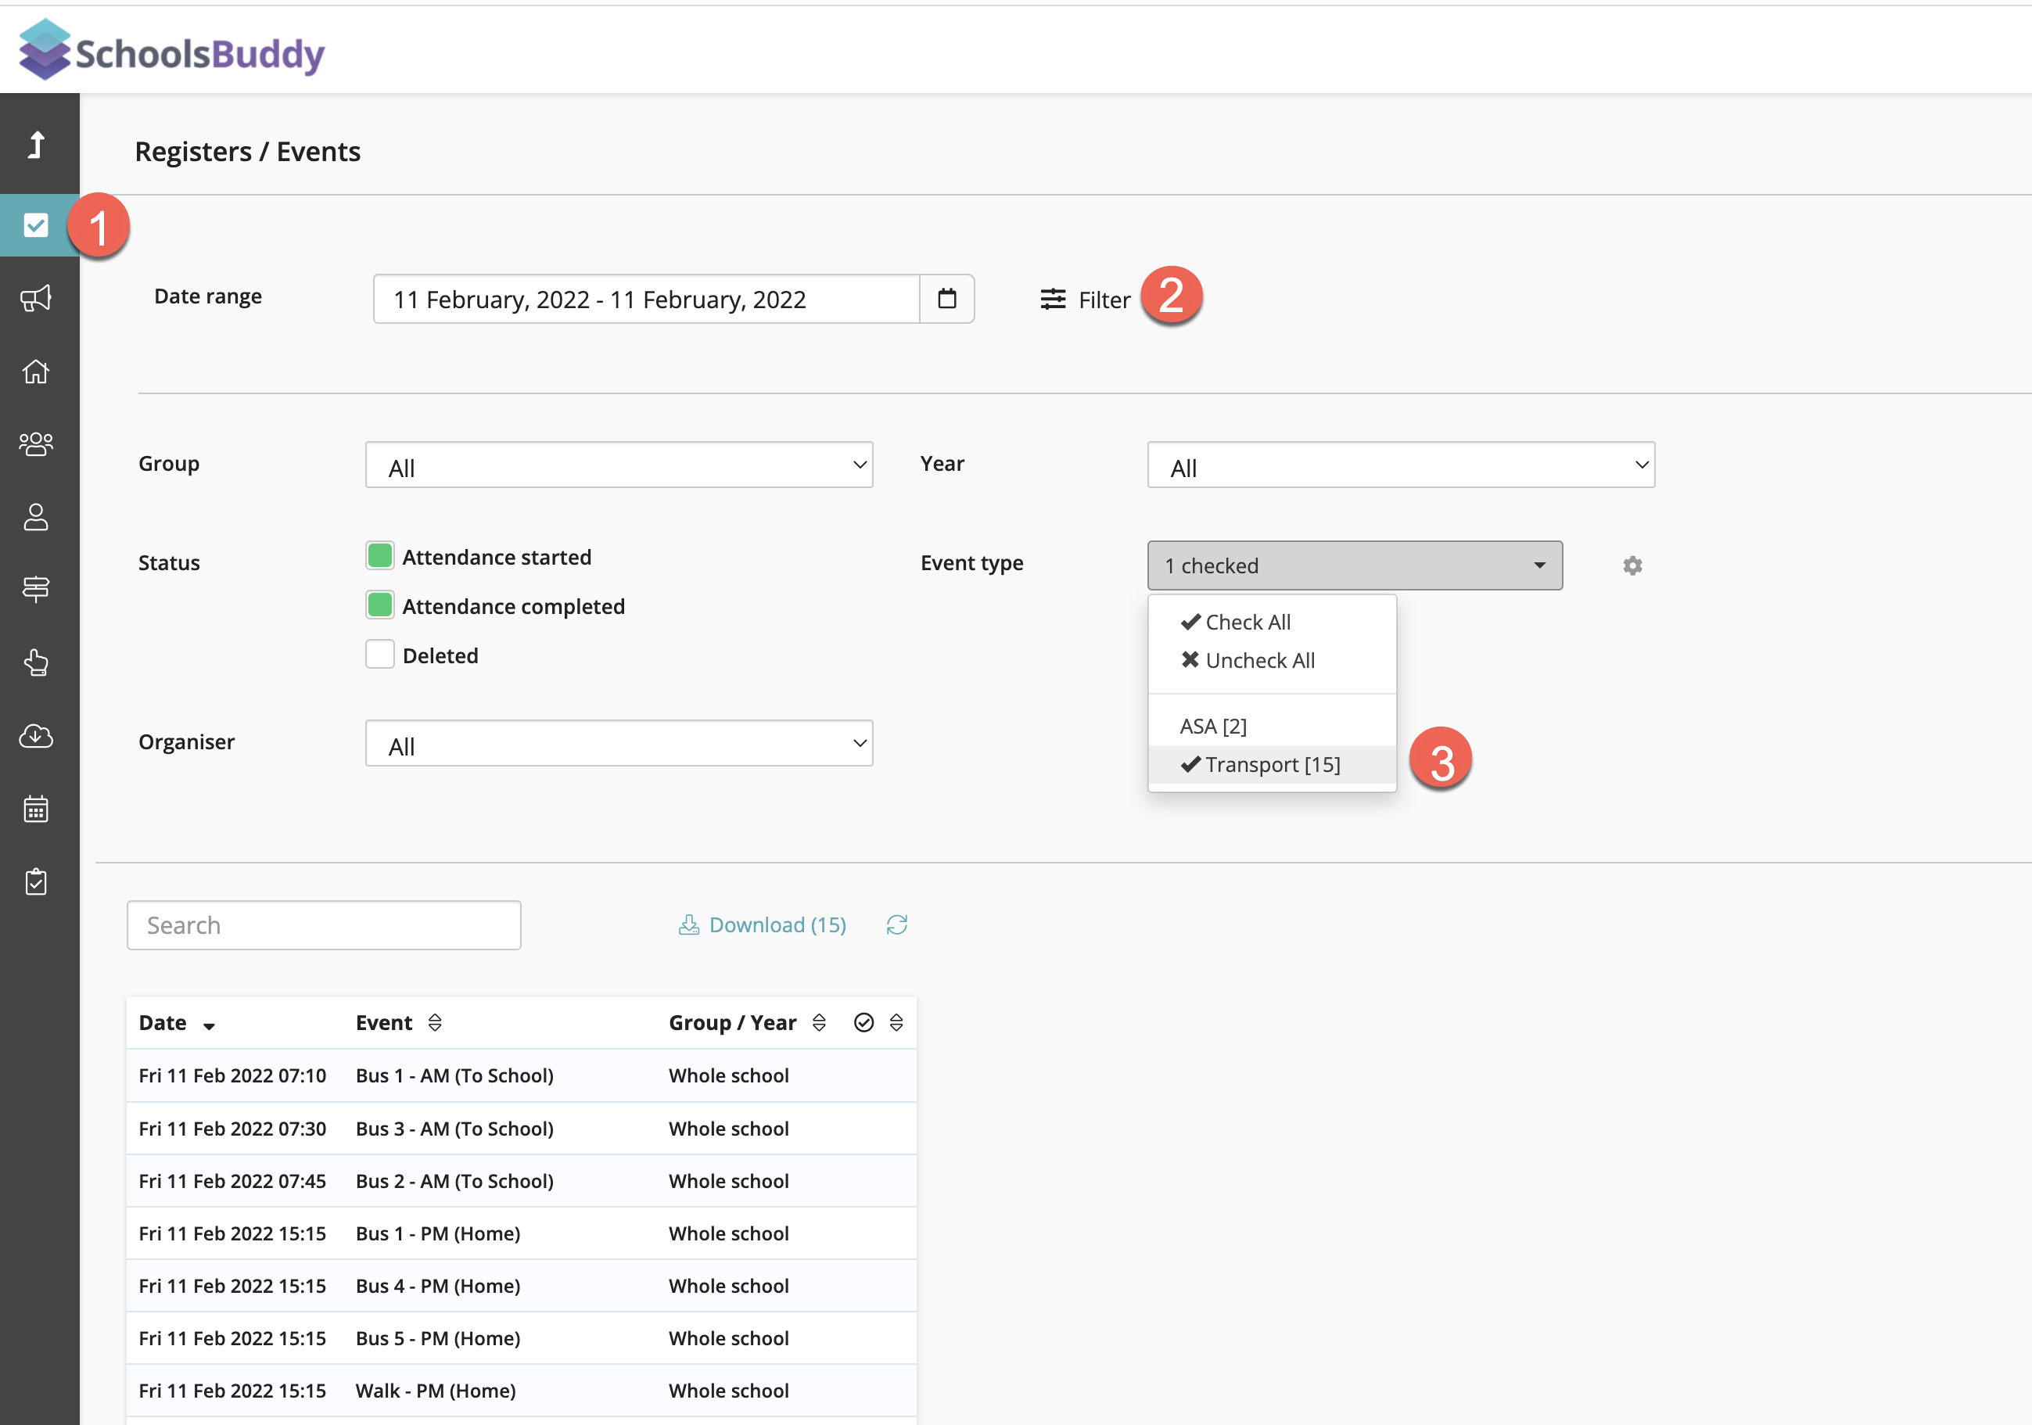
Task: Open the Bus 2 - AM (To School) event
Action: [x=455, y=1181]
